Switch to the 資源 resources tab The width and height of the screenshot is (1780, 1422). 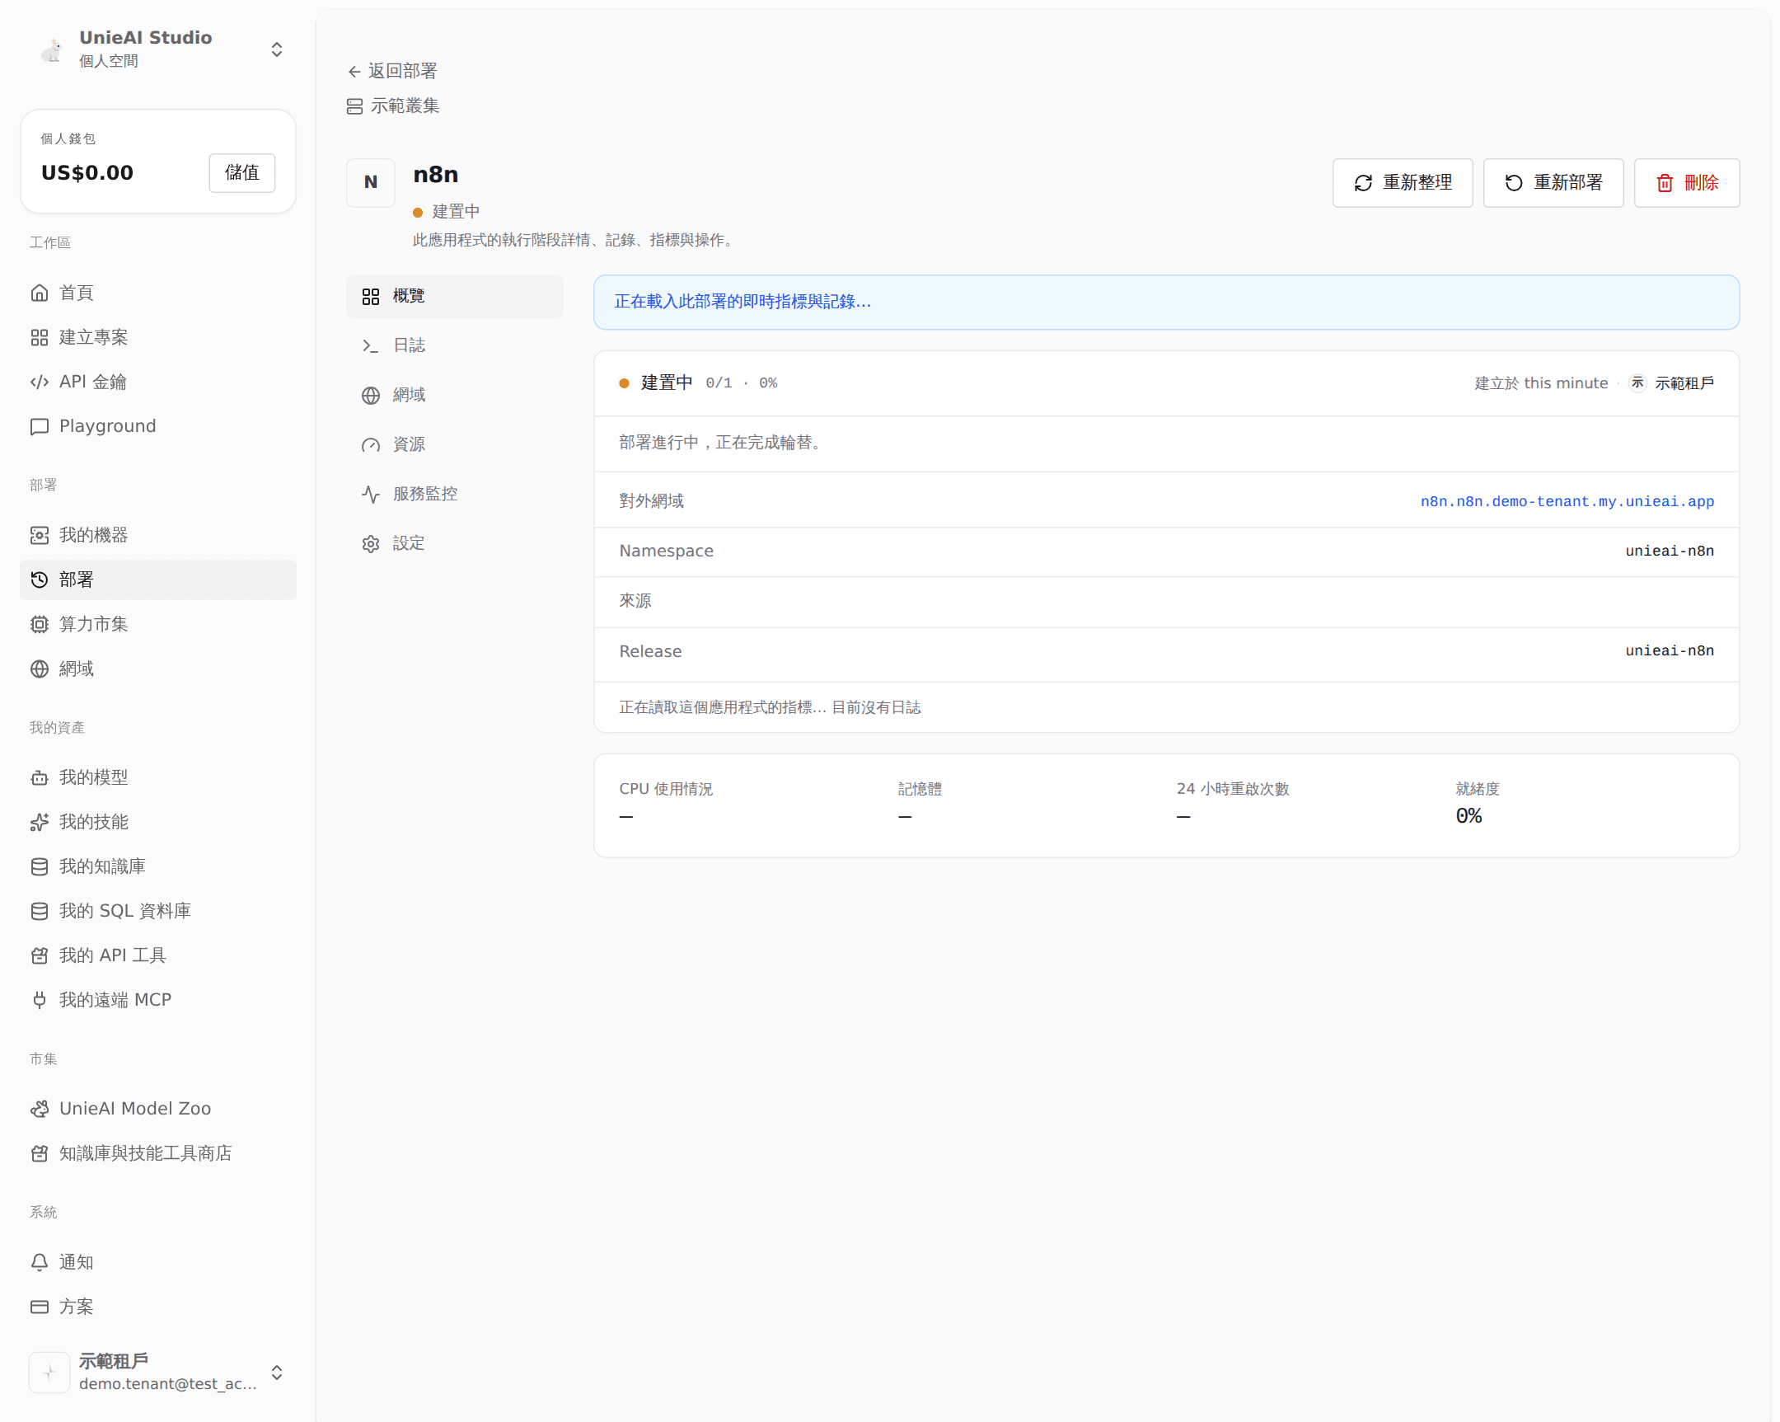[454, 444]
